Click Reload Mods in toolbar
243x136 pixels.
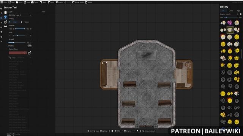pyautogui.click(x=78, y=2)
